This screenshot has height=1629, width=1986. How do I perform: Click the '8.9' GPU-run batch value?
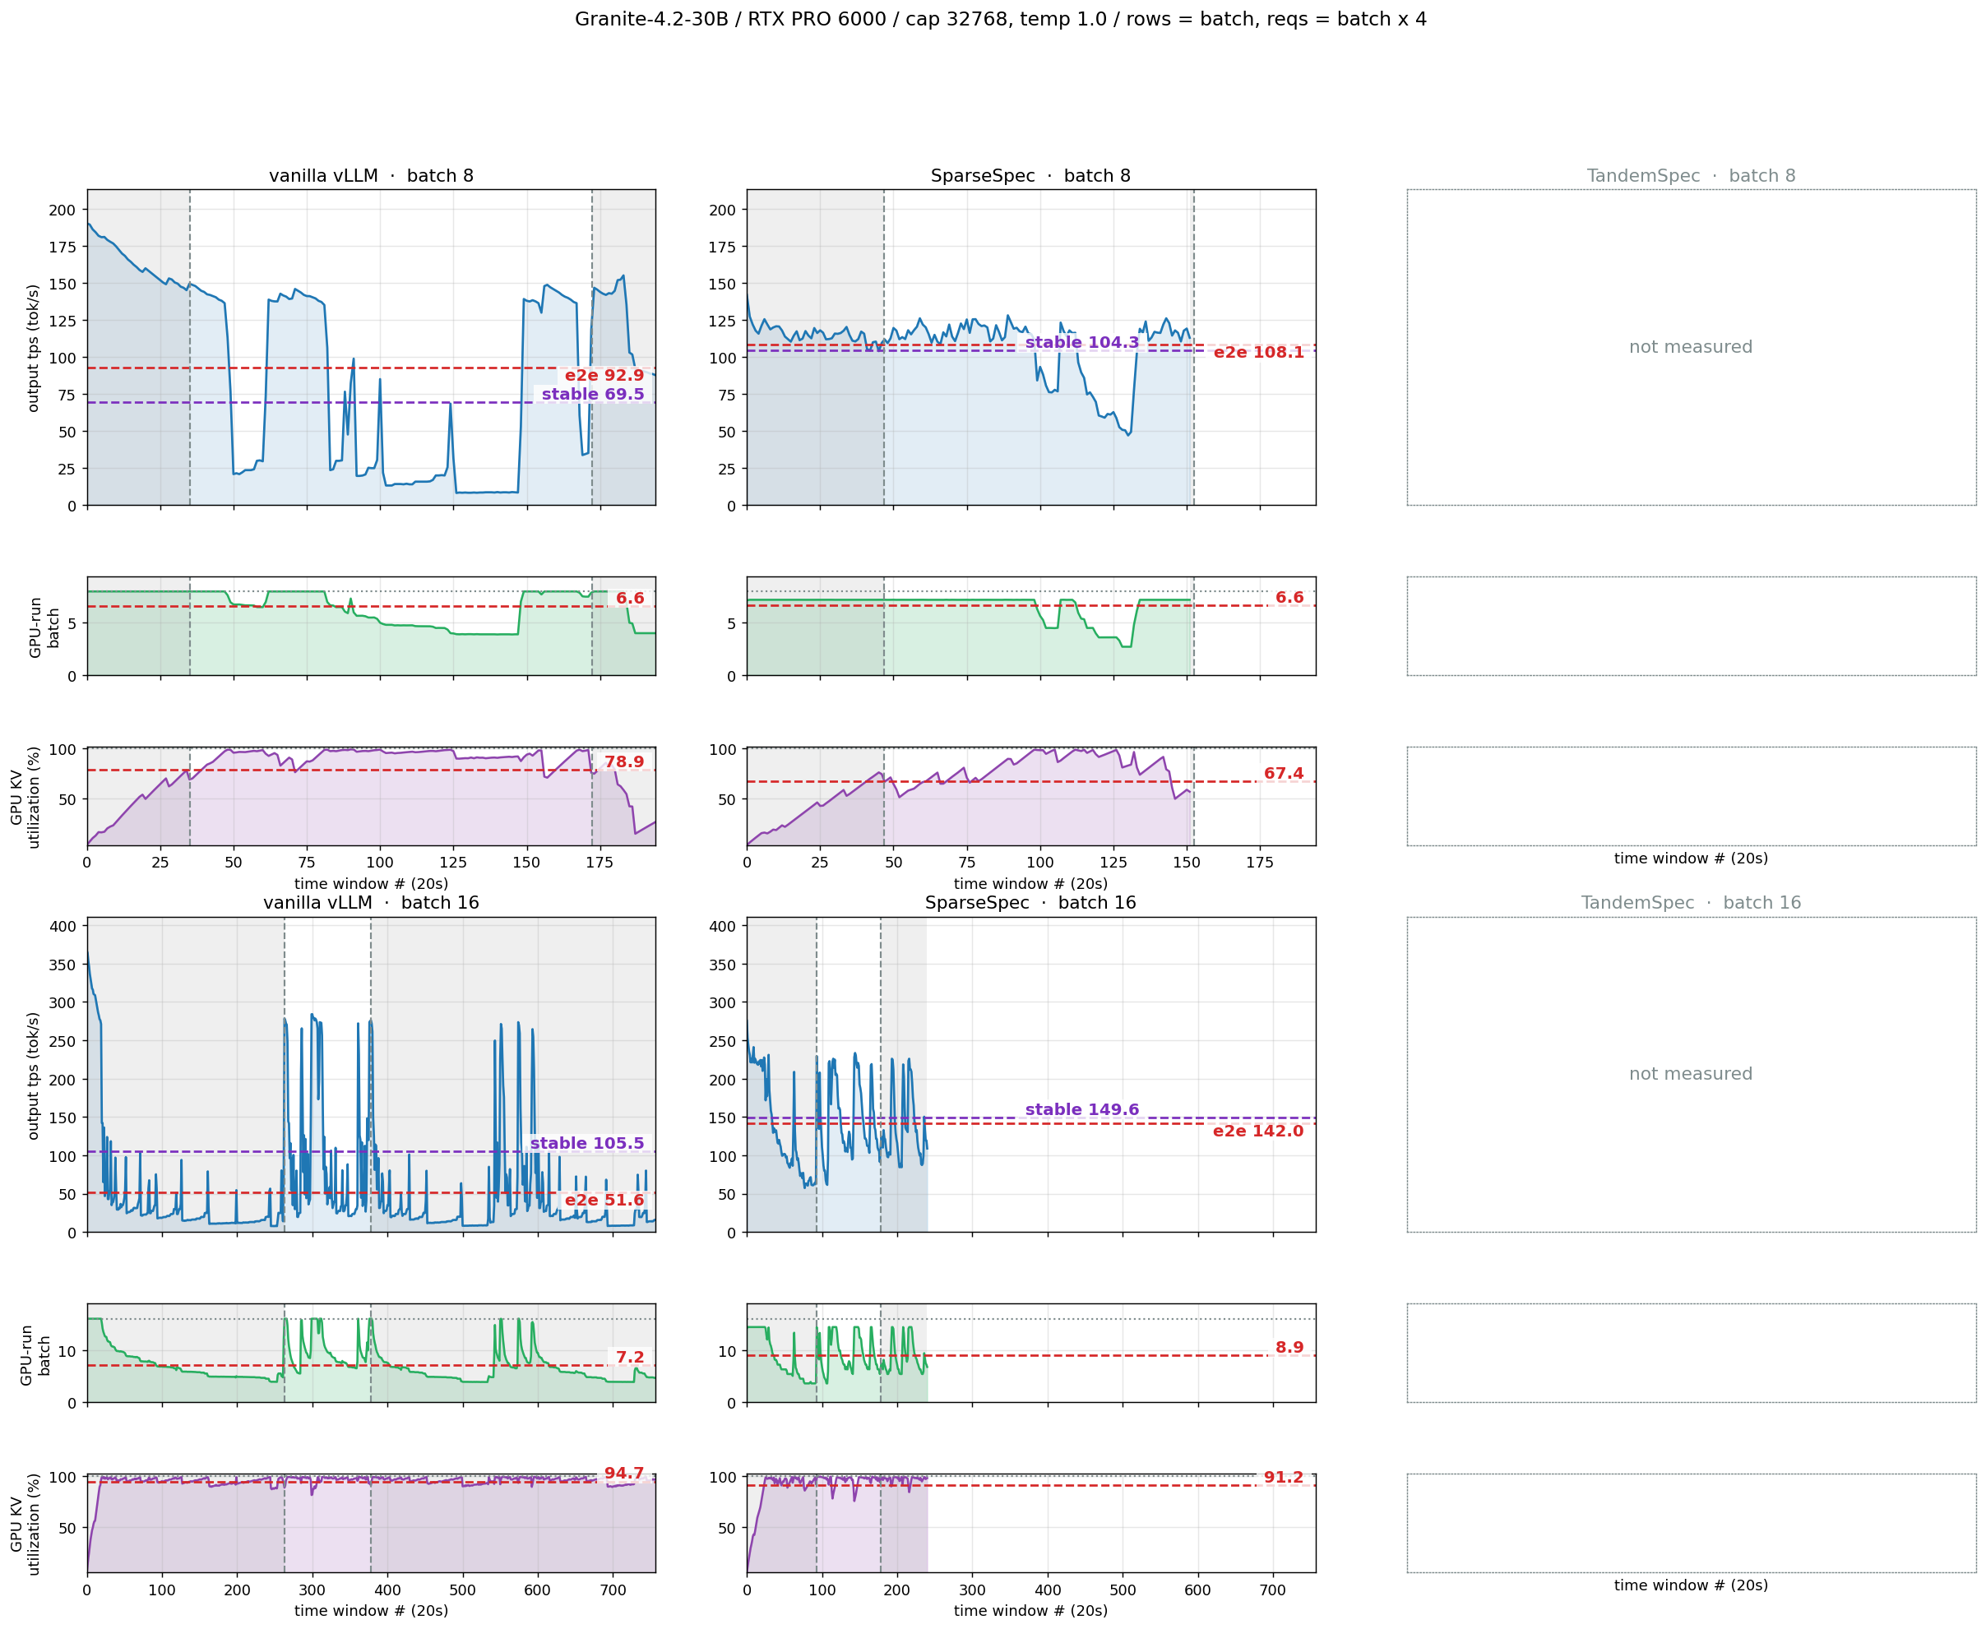(1289, 1348)
